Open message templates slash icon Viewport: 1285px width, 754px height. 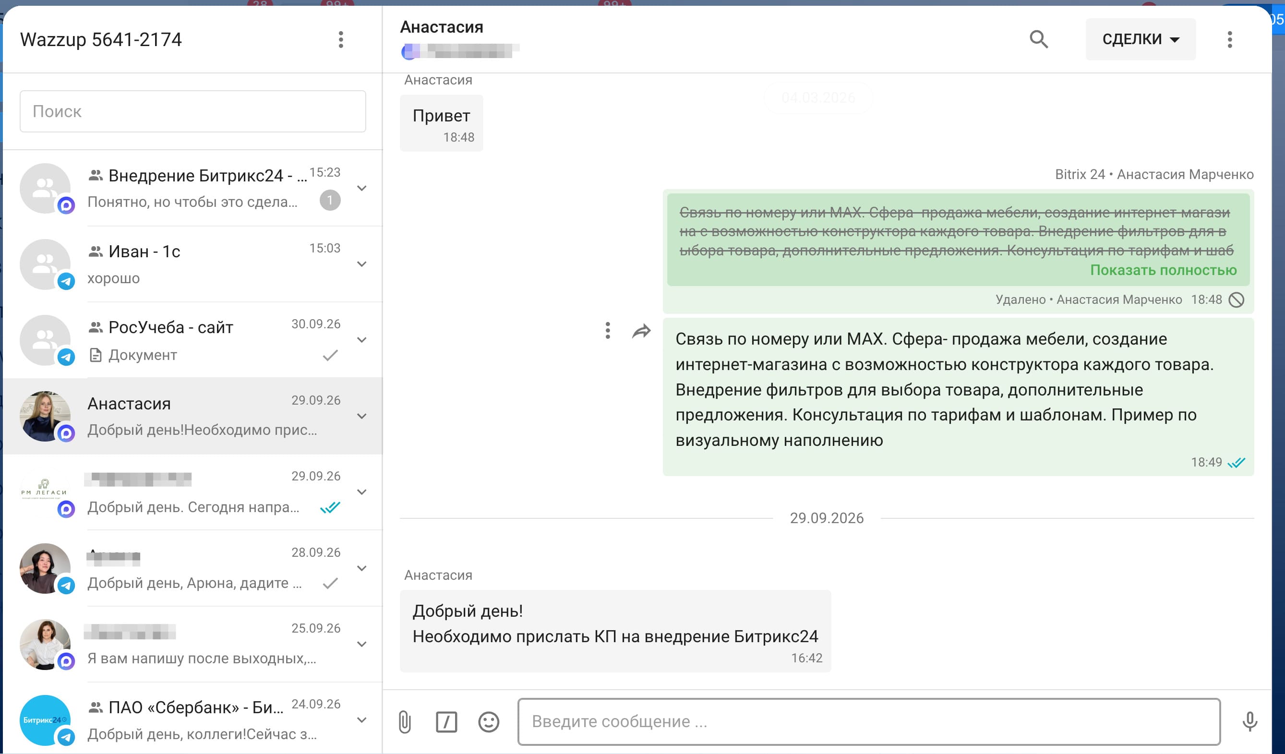coord(446,721)
